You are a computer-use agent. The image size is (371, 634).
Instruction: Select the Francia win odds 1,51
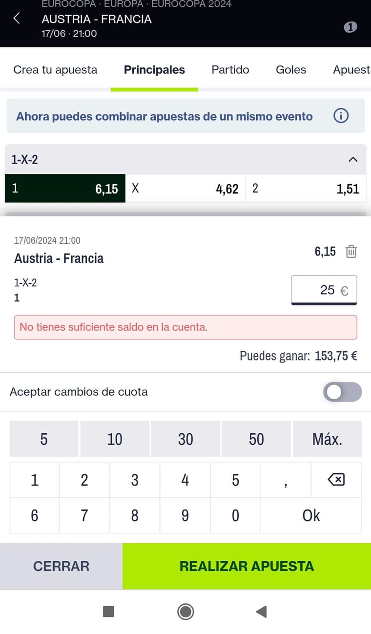(x=306, y=189)
